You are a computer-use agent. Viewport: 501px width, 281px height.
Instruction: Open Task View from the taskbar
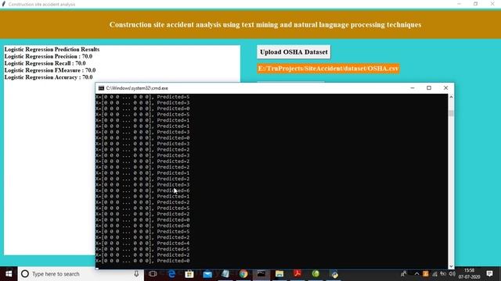pyautogui.click(x=153, y=274)
